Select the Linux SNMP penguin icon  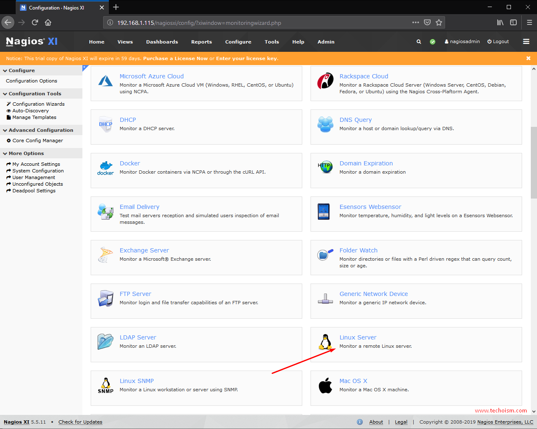(106, 385)
